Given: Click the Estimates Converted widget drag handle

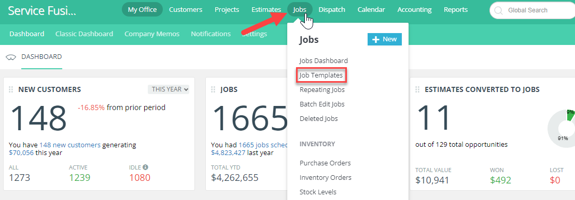Looking at the screenshot, I should coord(417,89).
